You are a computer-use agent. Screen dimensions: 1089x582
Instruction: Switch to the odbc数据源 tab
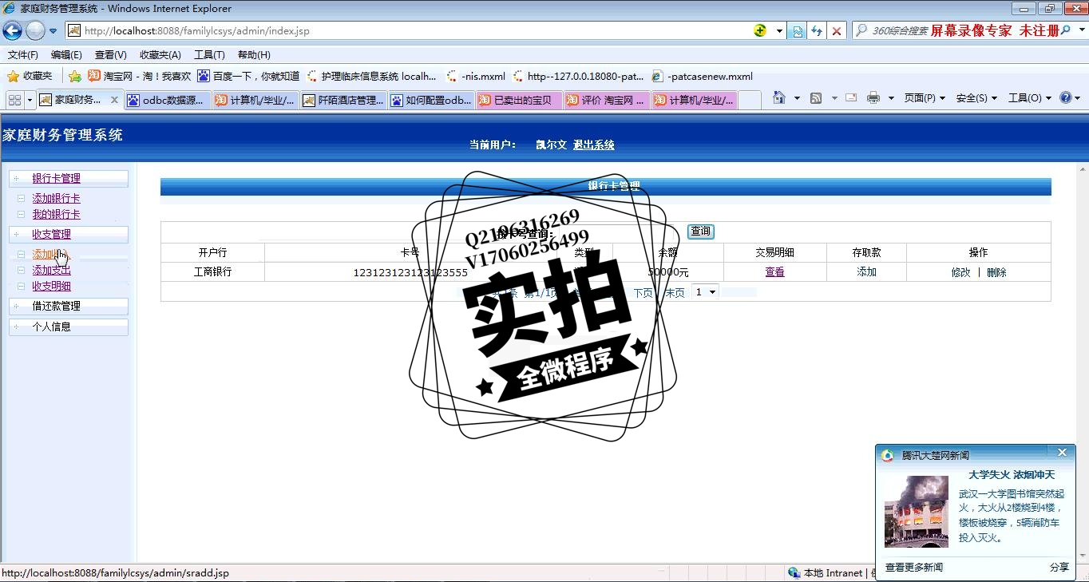[x=168, y=100]
